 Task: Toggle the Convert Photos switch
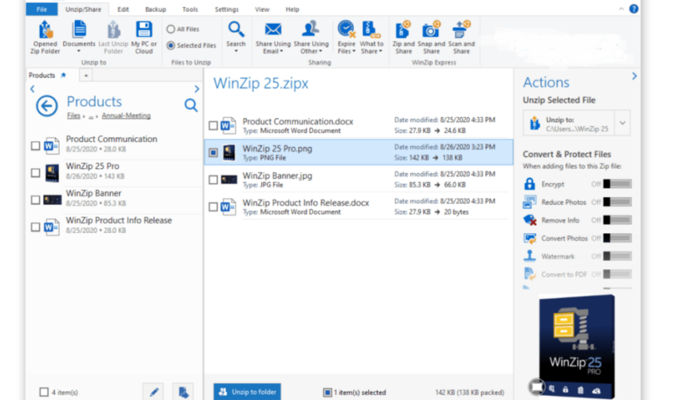tap(617, 238)
